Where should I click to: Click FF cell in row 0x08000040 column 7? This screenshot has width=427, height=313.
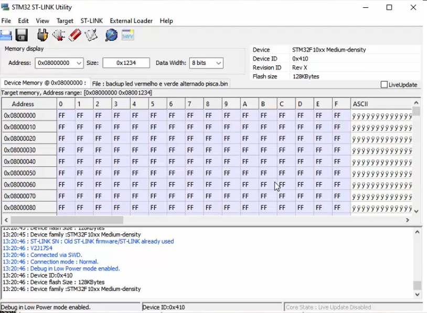[195, 161]
